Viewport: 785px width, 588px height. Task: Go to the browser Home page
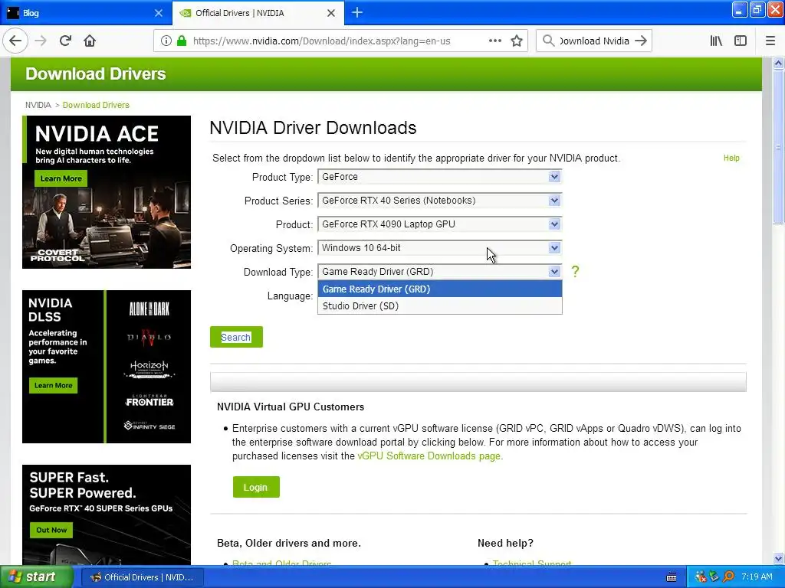point(90,41)
